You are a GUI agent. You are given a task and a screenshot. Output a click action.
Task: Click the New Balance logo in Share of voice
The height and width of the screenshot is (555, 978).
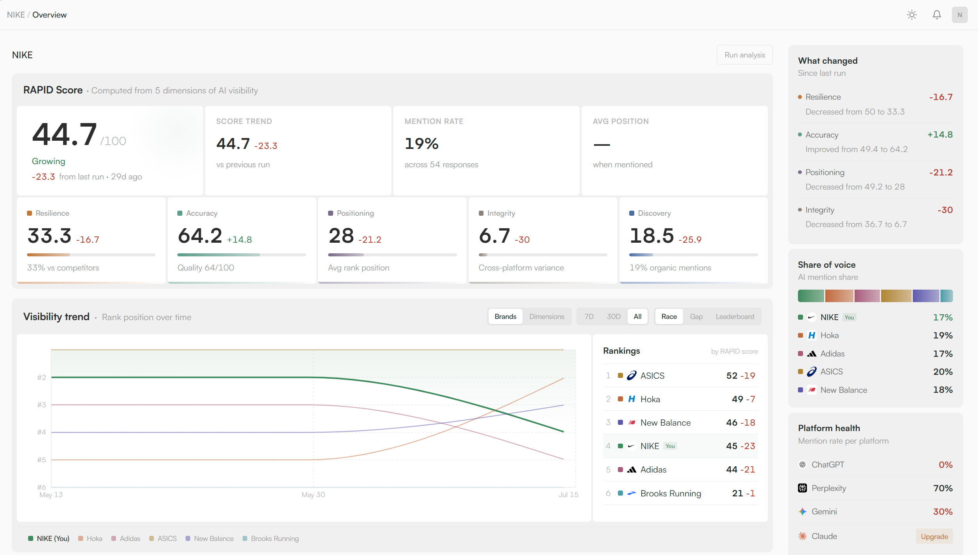pyautogui.click(x=812, y=390)
